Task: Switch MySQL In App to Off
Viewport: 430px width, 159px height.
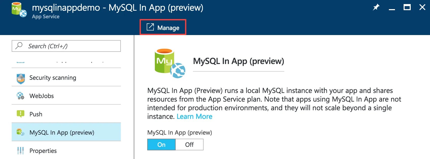Action: pyautogui.click(x=189, y=145)
